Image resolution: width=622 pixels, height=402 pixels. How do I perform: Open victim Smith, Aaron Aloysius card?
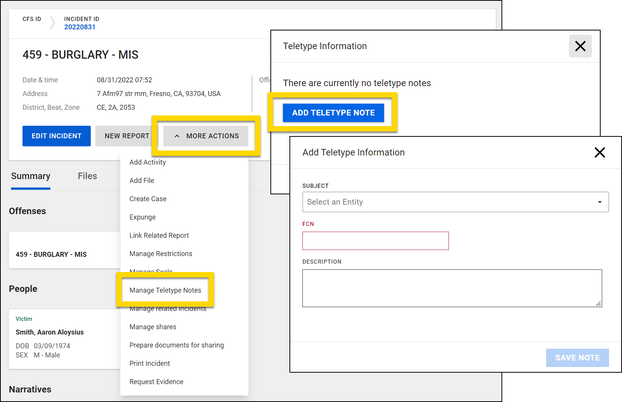[64, 339]
